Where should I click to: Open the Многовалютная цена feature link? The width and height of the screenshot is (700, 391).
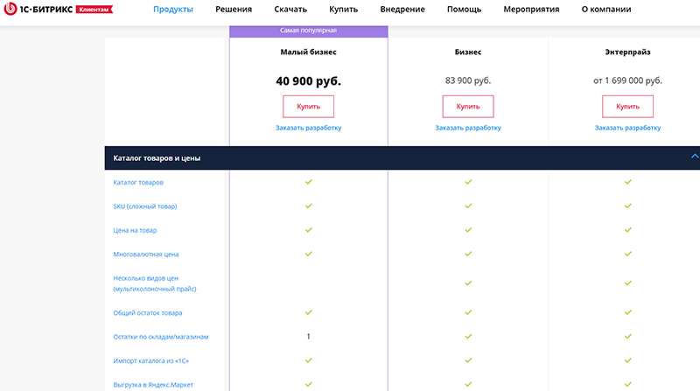click(145, 255)
